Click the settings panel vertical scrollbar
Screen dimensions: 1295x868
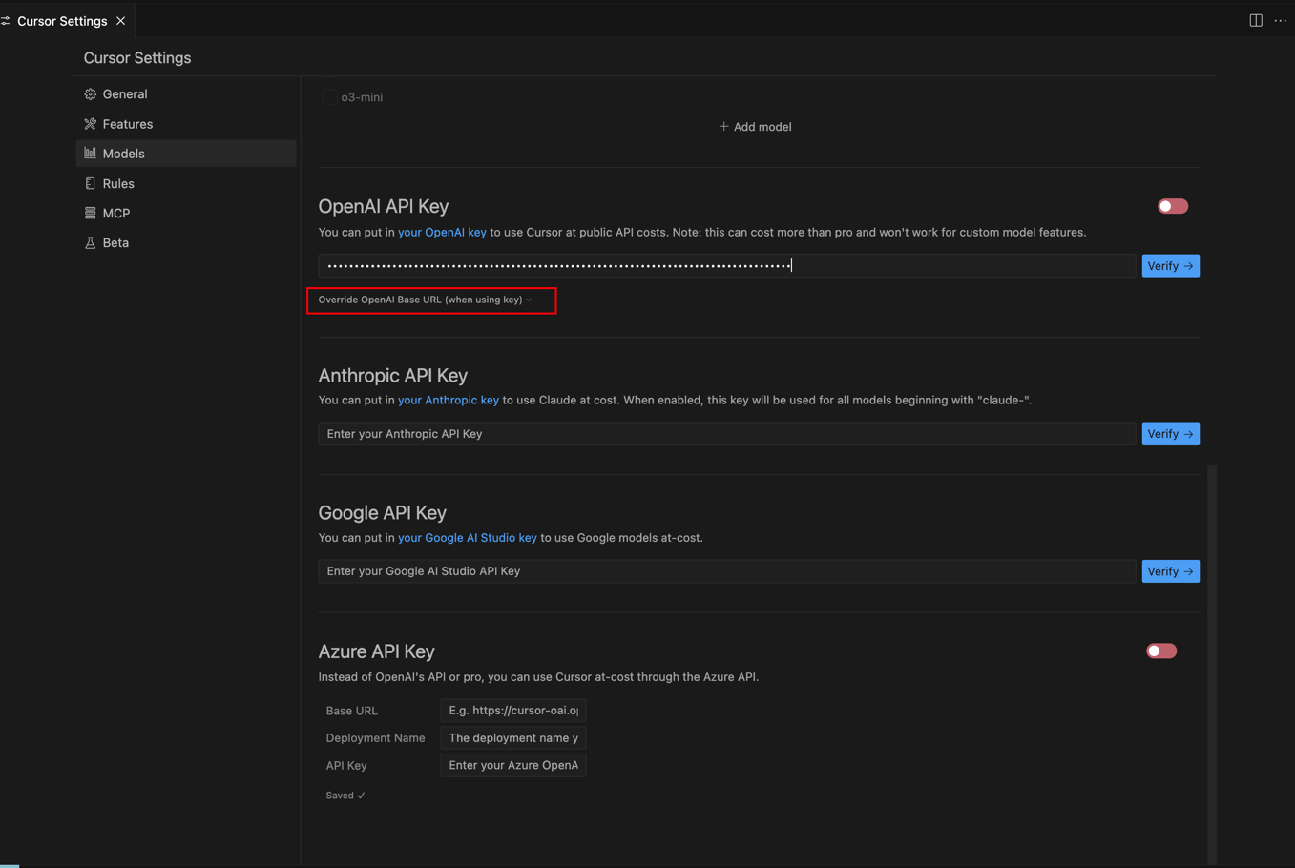pos(1212,665)
